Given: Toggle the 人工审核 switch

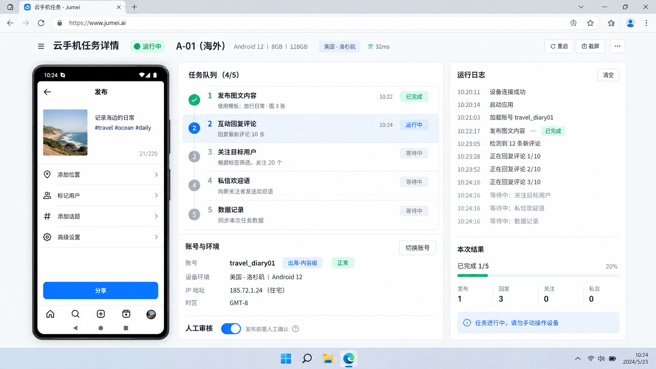Looking at the screenshot, I should click(231, 329).
